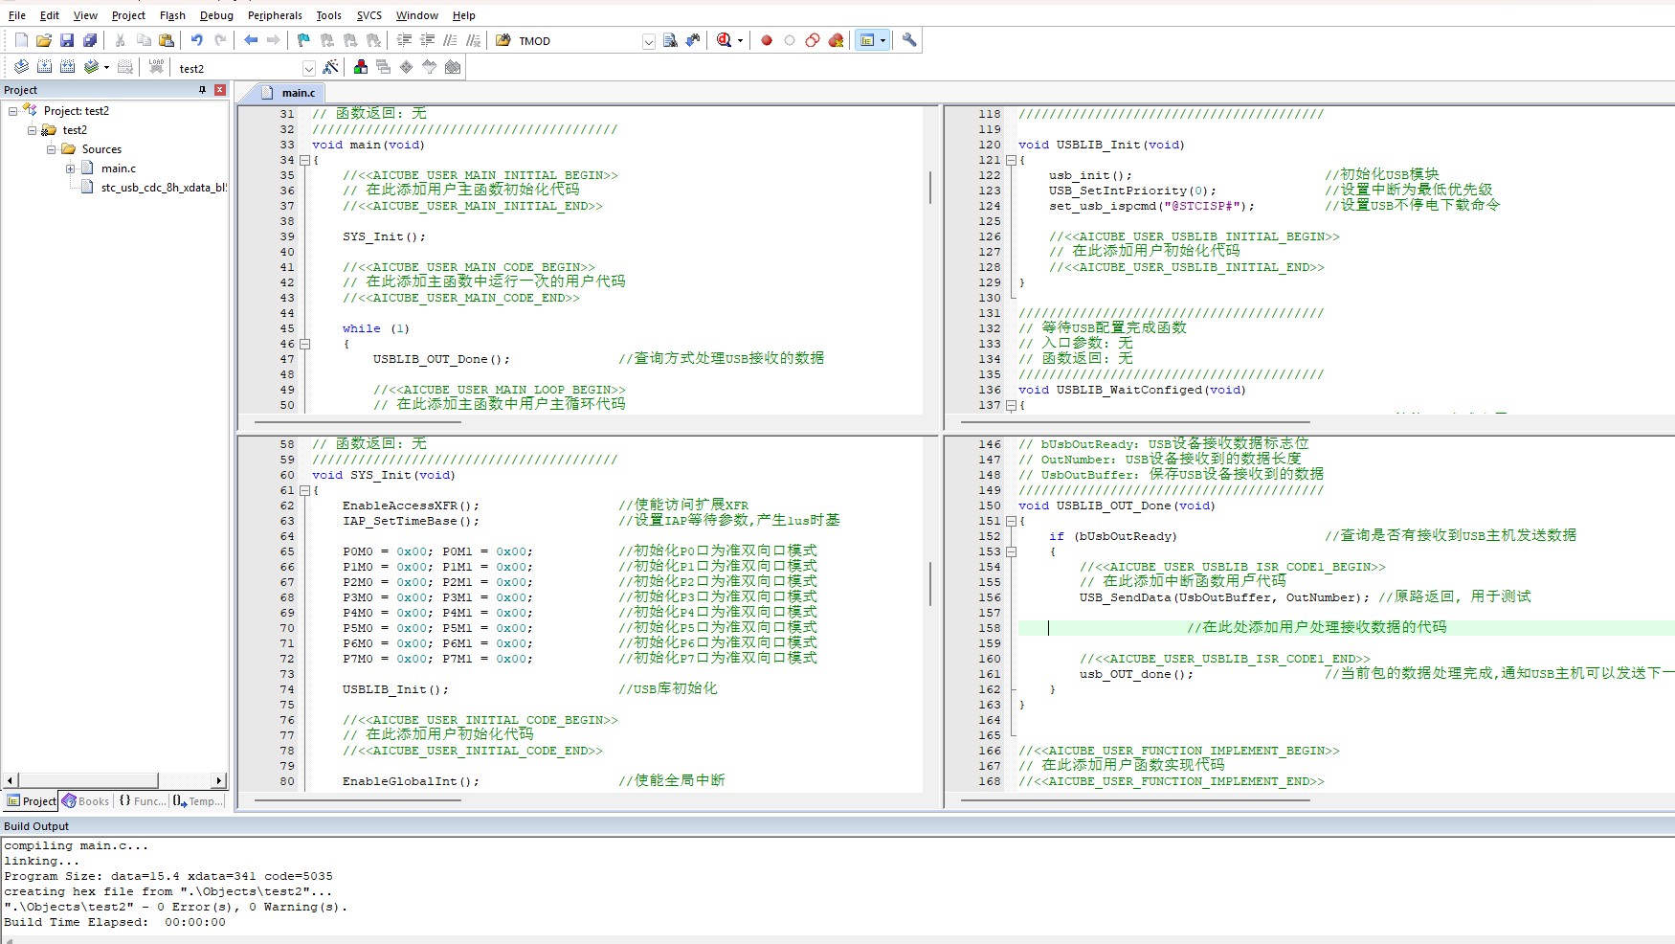Open the Peripherals menu

pyautogui.click(x=275, y=15)
